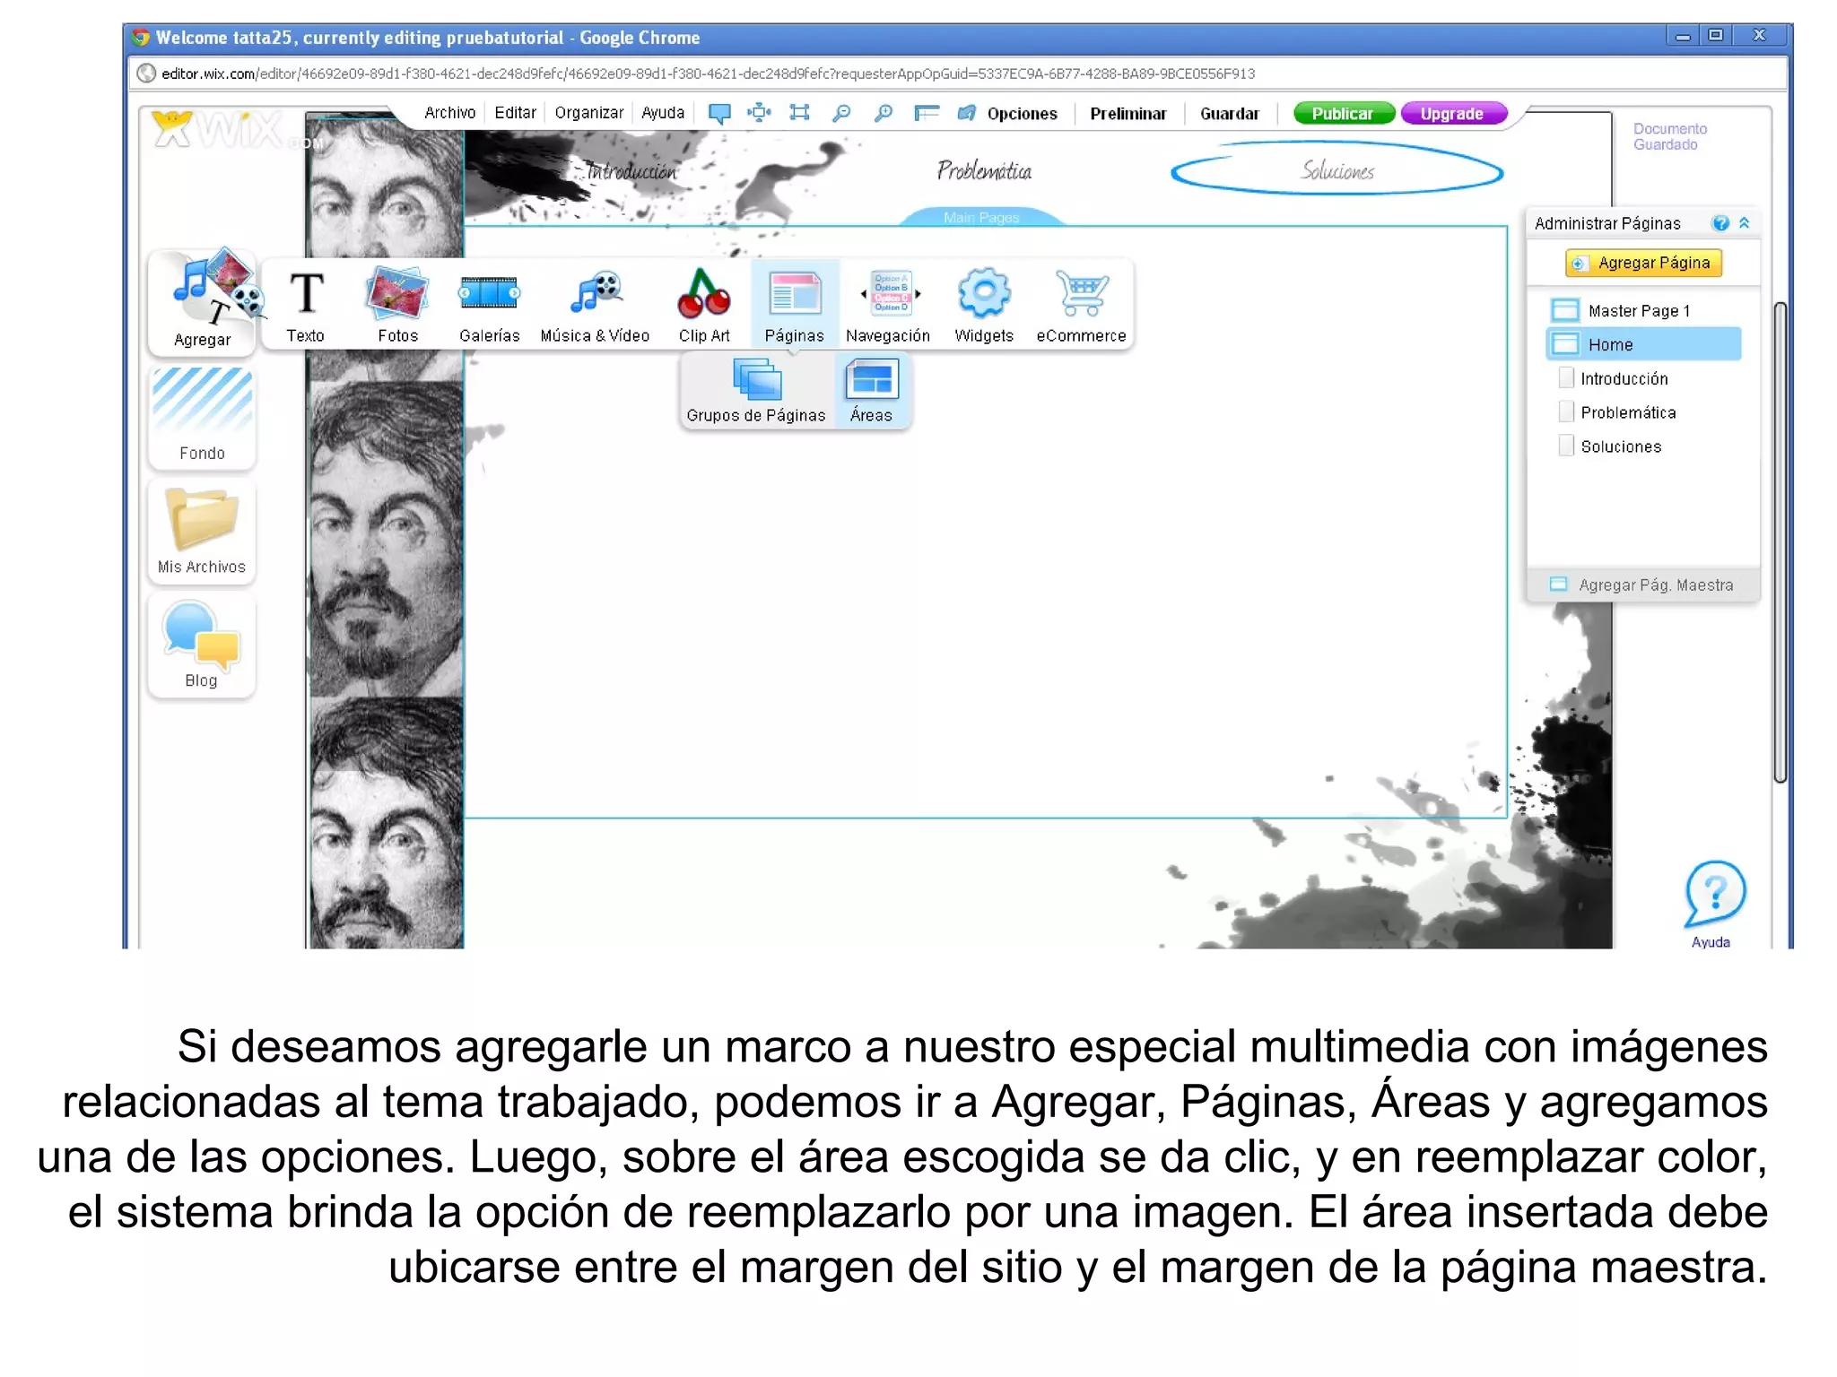Select Home in page list
This screenshot has width=1837, height=1377.
1643,344
